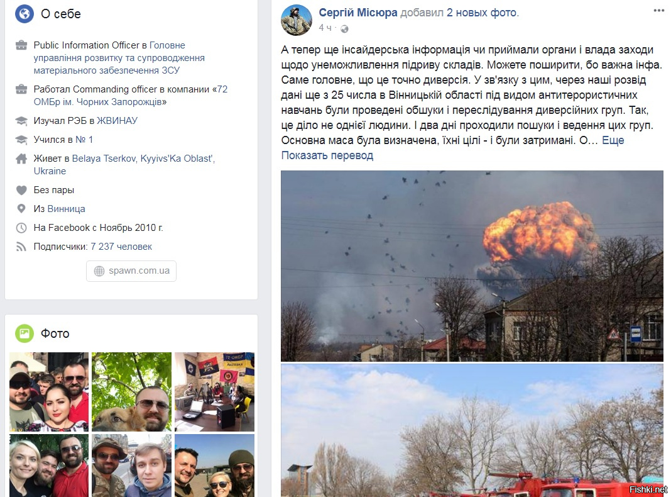
Task: Open the selfie-with-dog photo thumbnail
Action: coord(131,391)
